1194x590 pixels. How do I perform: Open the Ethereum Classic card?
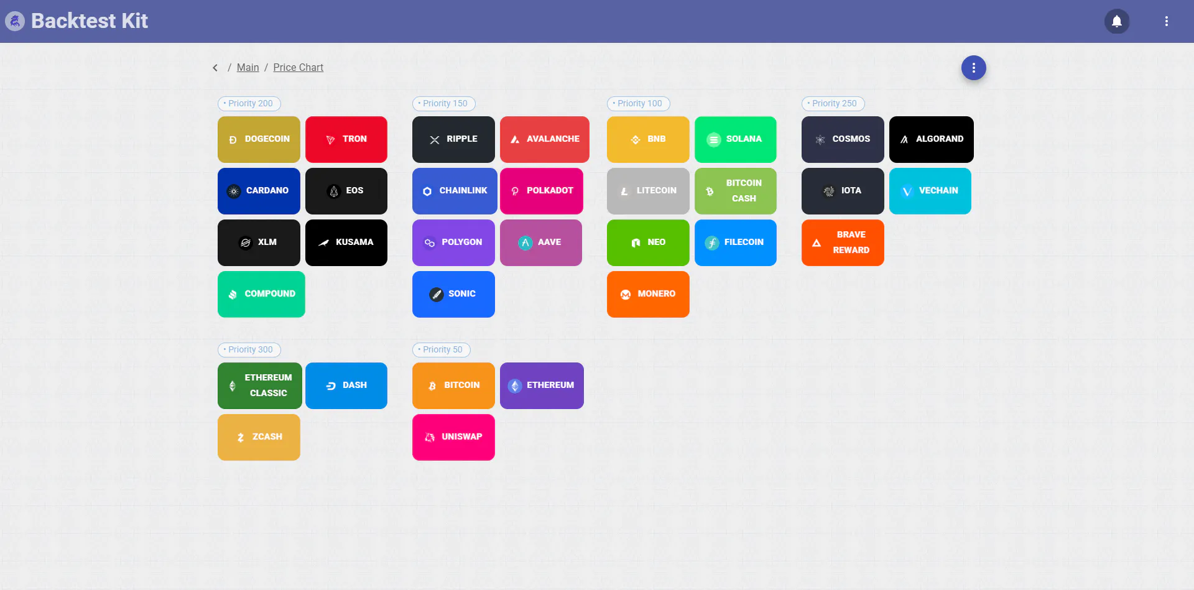pyautogui.click(x=260, y=385)
